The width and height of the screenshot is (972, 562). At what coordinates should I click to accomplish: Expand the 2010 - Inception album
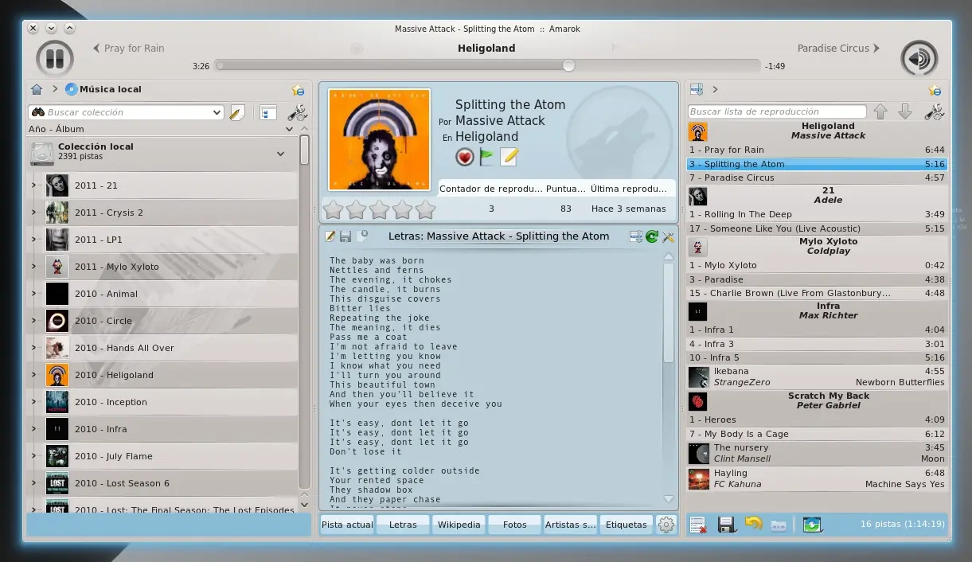click(34, 402)
